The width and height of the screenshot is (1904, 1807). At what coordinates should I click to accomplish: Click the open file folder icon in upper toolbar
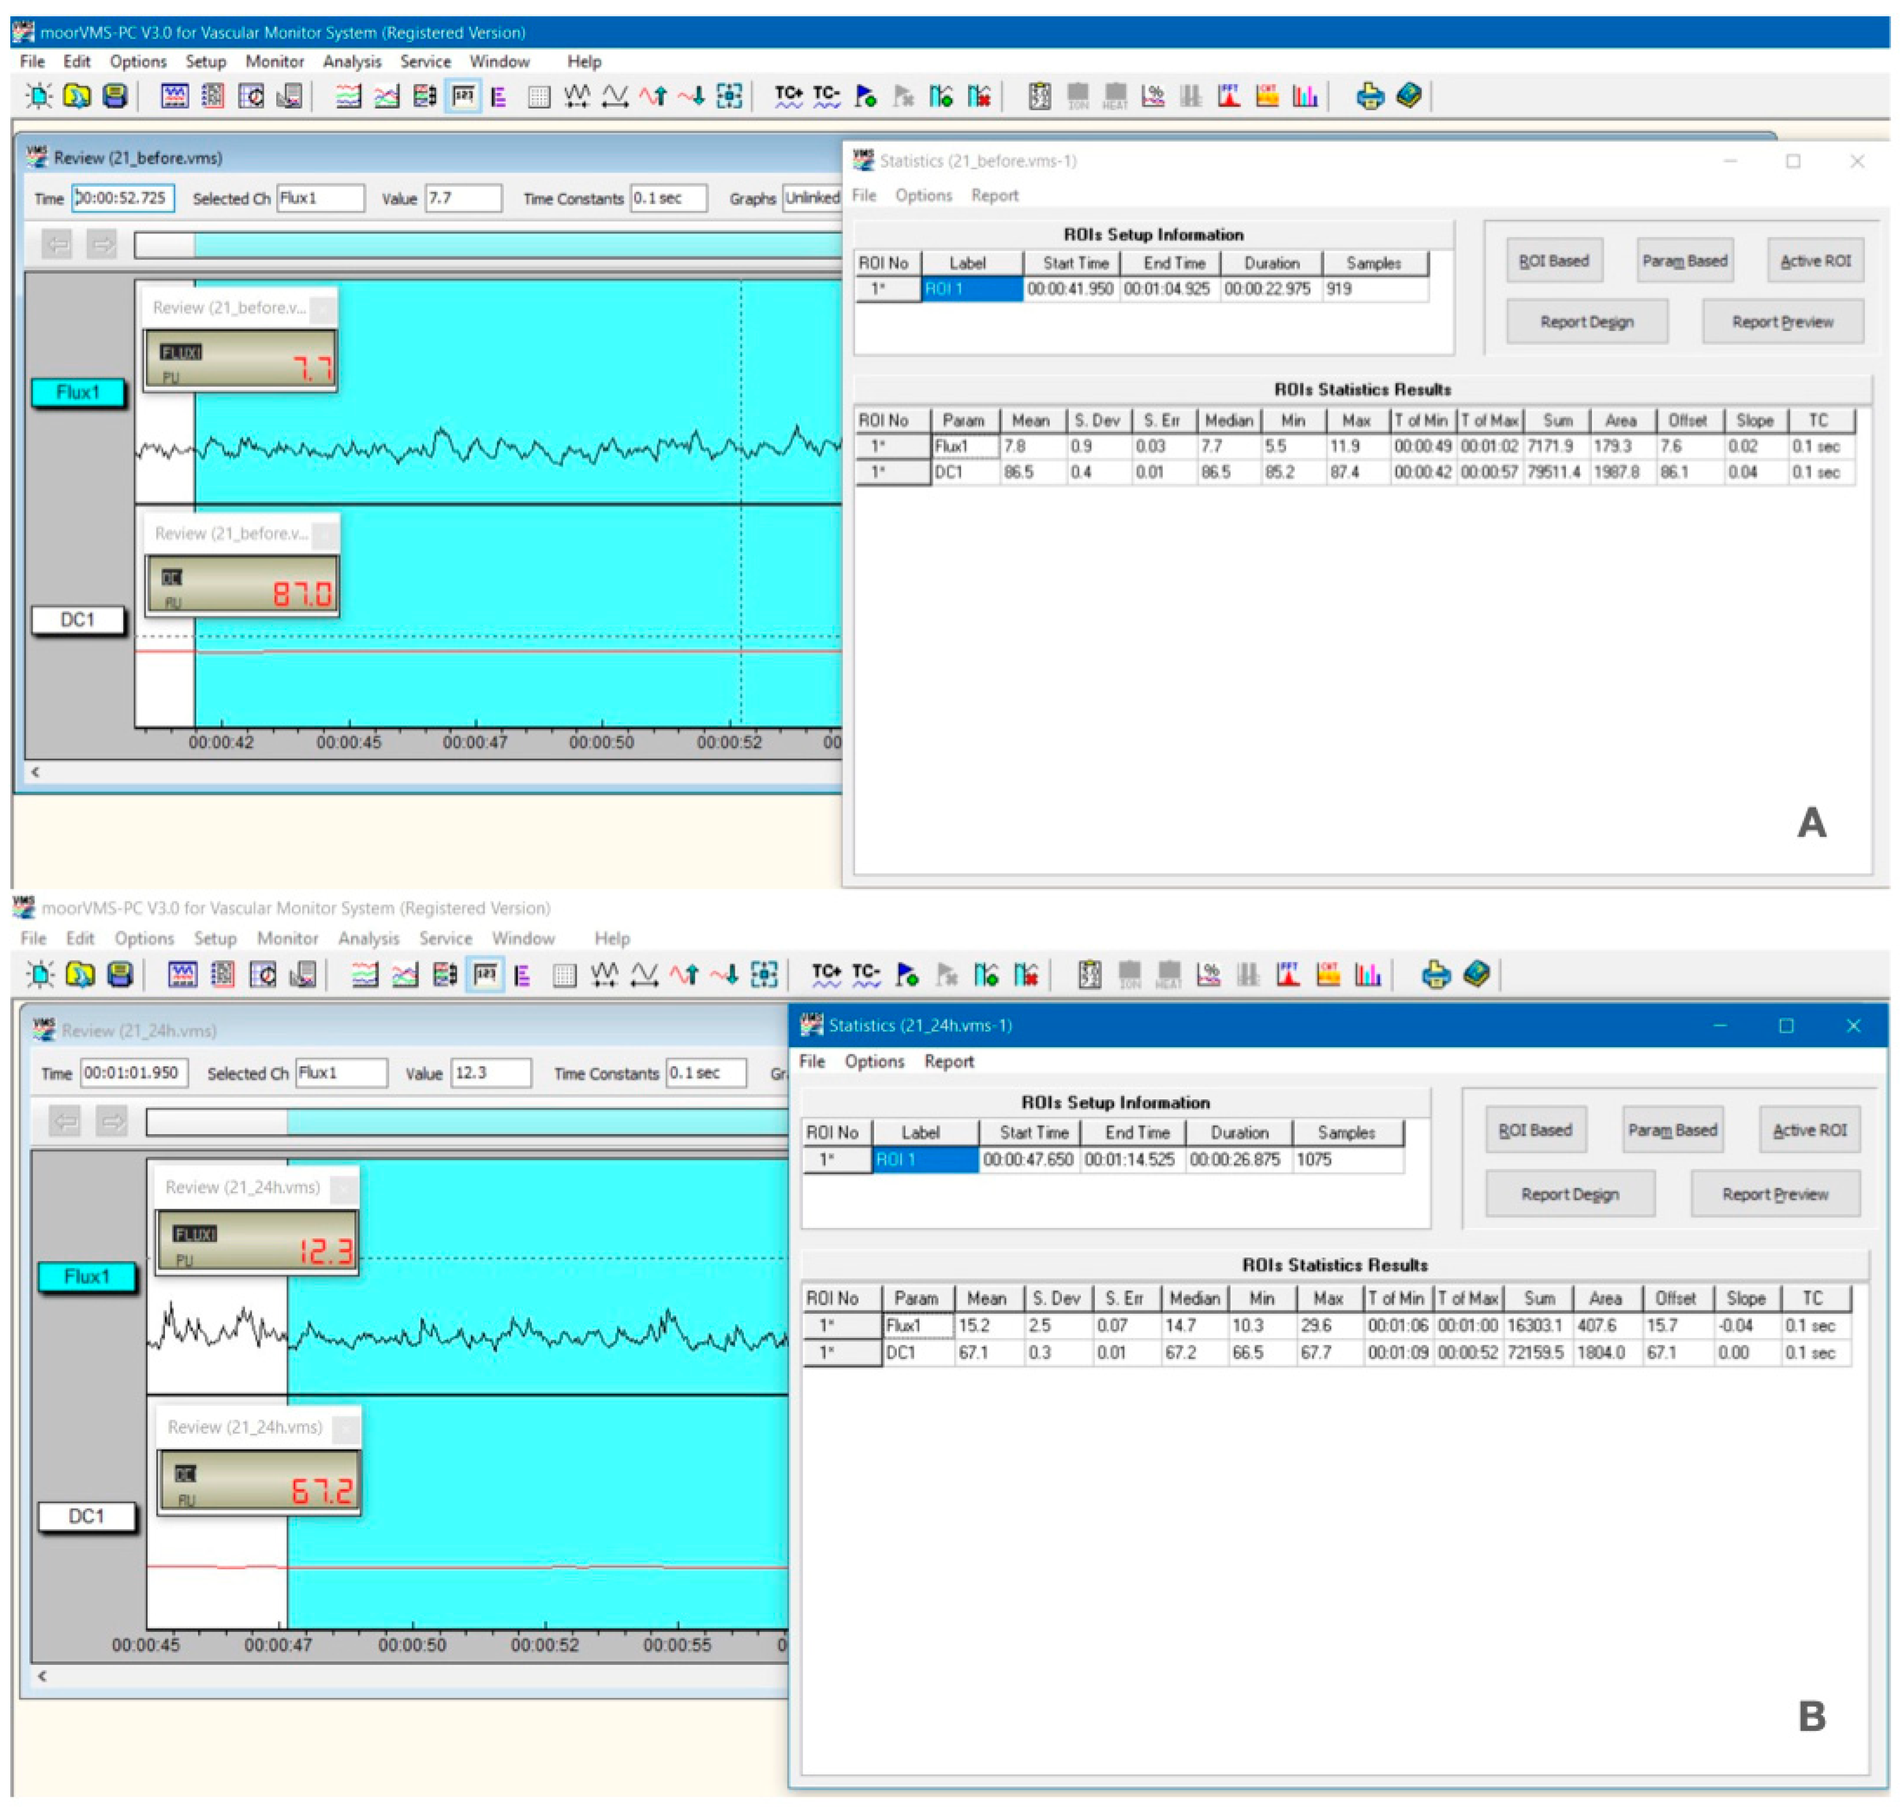pyautogui.click(x=77, y=96)
